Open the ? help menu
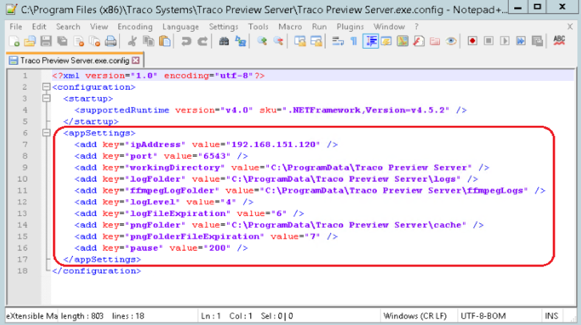 pos(416,27)
